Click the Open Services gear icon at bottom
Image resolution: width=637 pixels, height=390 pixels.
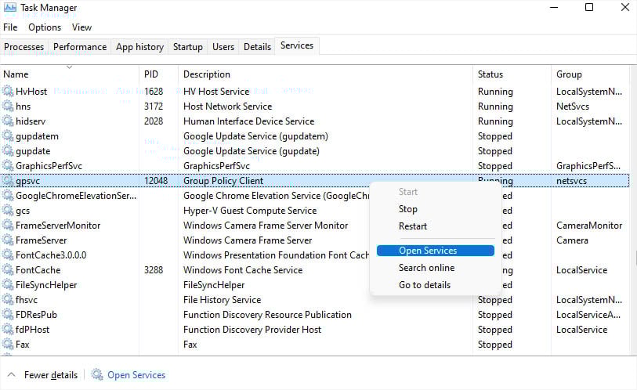(x=97, y=375)
